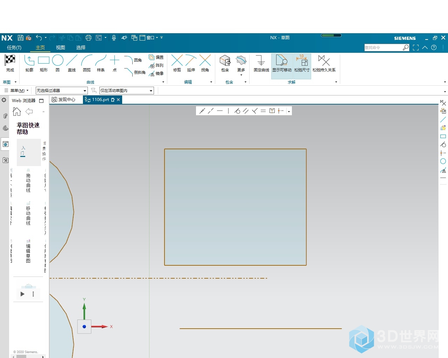Collapse the ribbon with the up chevron

pos(425,48)
